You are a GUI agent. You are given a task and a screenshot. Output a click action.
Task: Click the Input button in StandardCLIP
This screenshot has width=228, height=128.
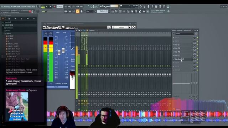[56, 87]
